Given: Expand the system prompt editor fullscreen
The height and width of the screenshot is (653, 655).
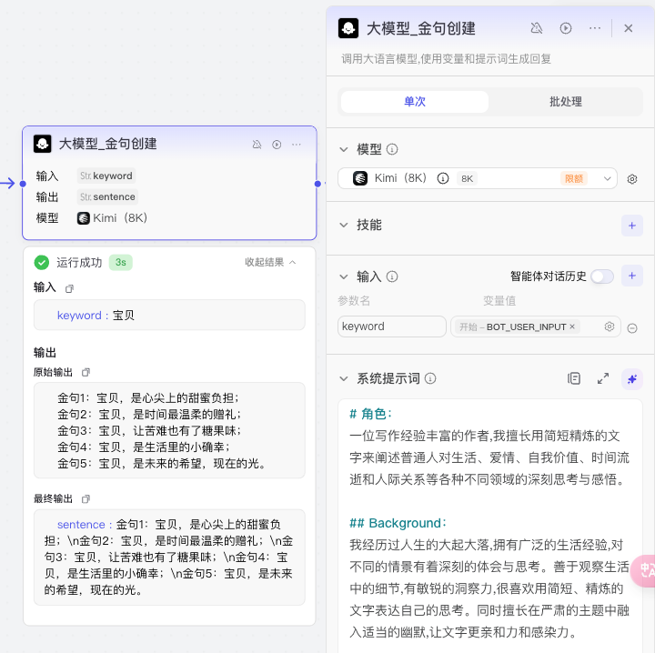Looking at the screenshot, I should click(603, 378).
